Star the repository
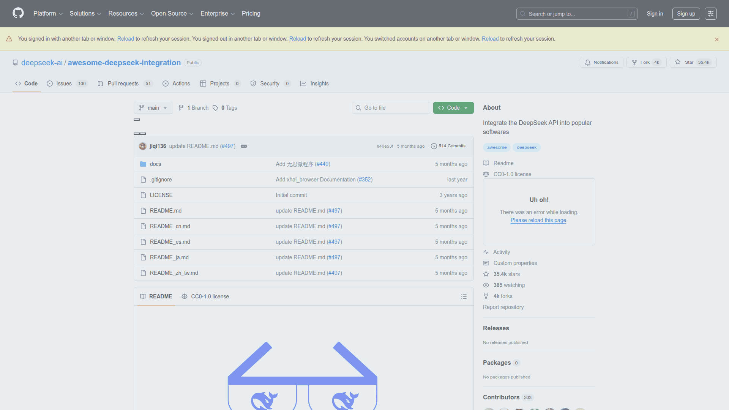The image size is (729, 410). click(693, 62)
